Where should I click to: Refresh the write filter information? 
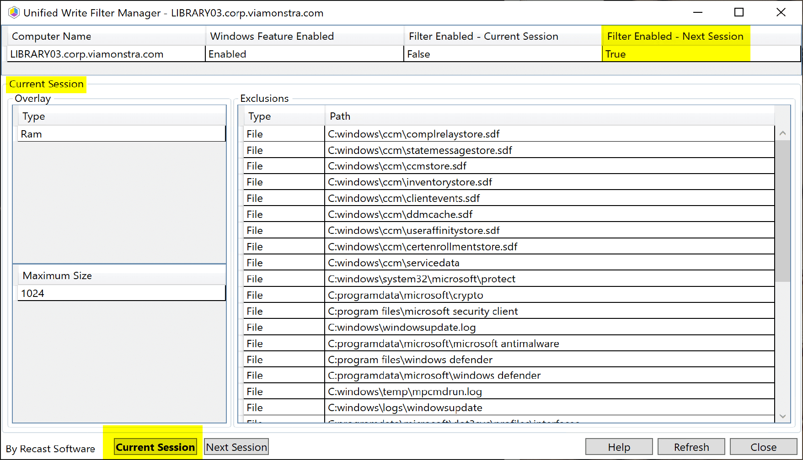pyautogui.click(x=691, y=447)
